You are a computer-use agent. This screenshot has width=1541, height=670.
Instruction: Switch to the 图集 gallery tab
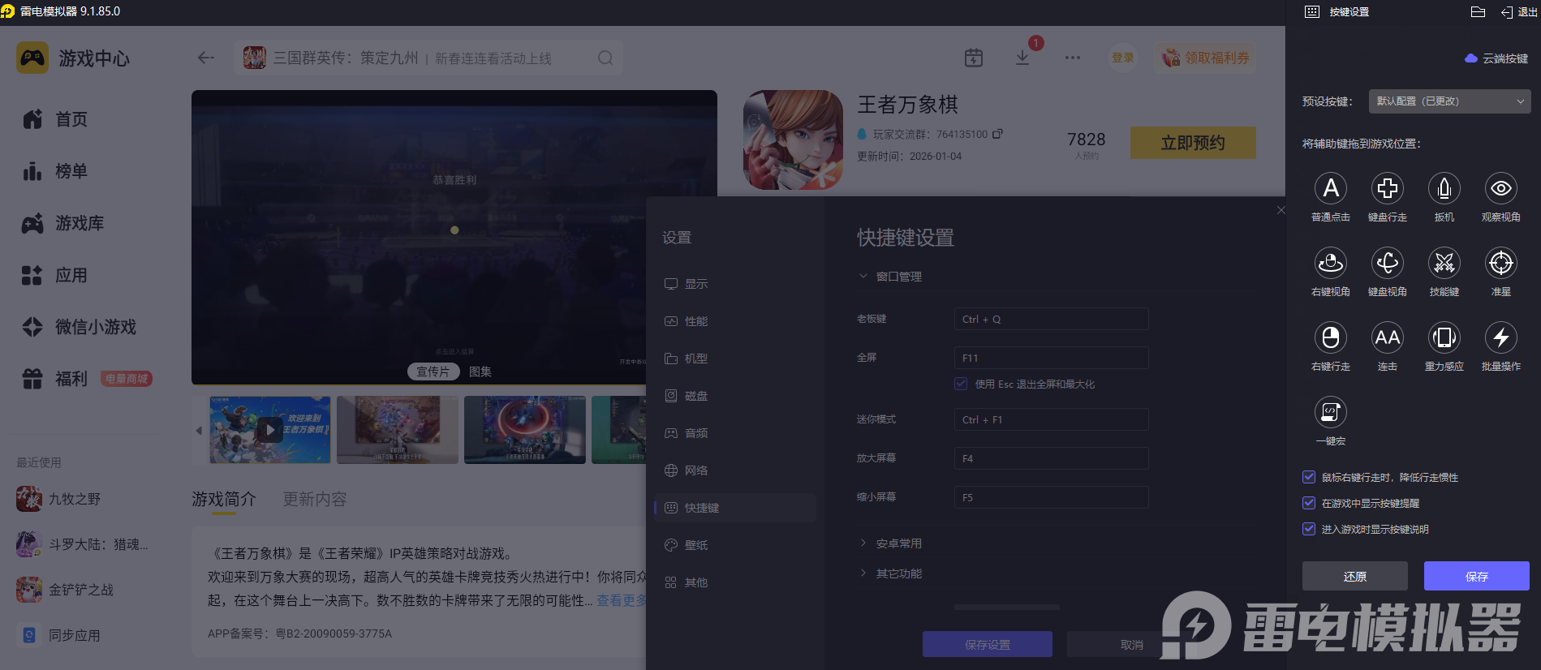[480, 372]
